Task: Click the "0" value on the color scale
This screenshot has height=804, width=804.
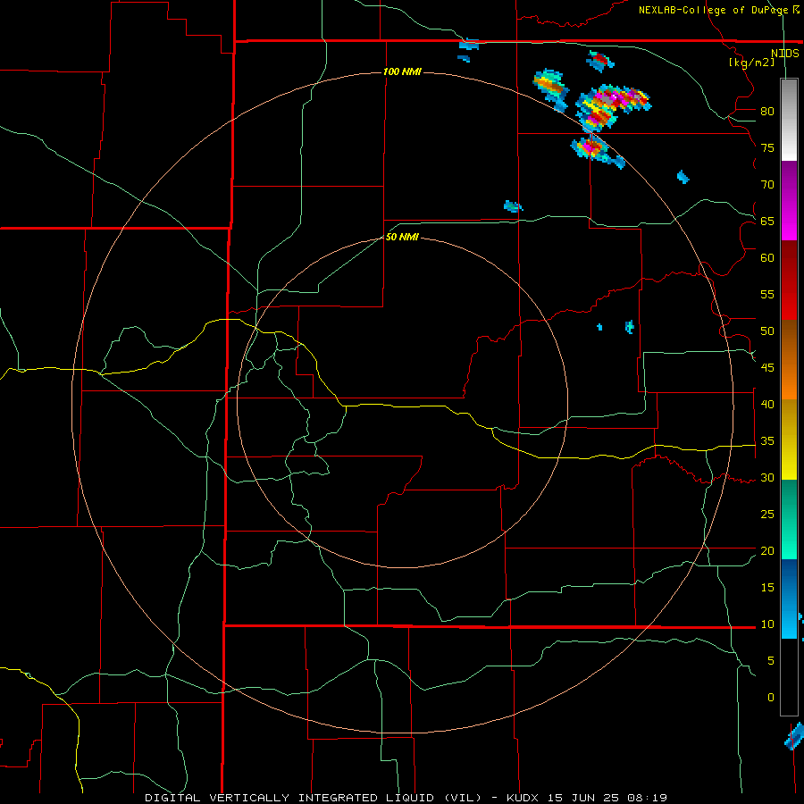Action: [771, 698]
